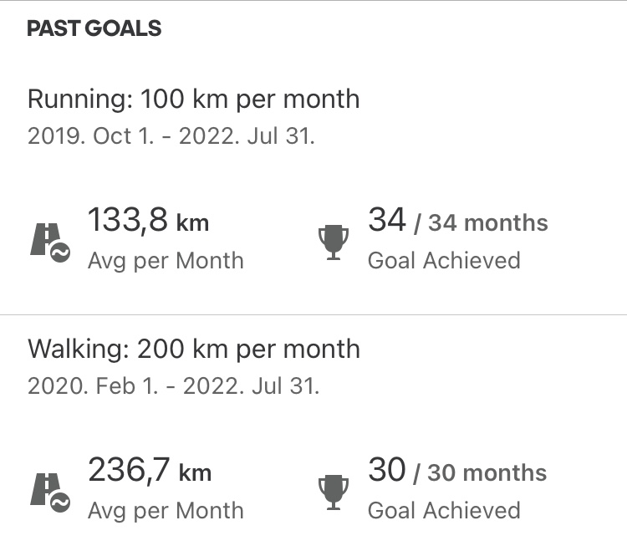Click the PAST GOALS section header
The image size is (627, 546).
pos(94,29)
